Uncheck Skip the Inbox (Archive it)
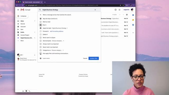Image resolution: width=169 pixels, height=95 pixels. [40, 19]
